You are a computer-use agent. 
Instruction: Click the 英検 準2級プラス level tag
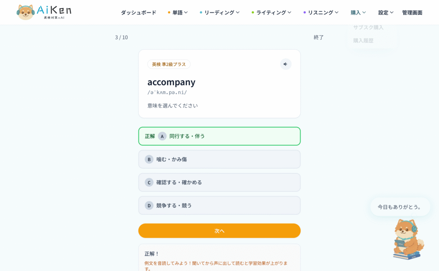(x=169, y=64)
